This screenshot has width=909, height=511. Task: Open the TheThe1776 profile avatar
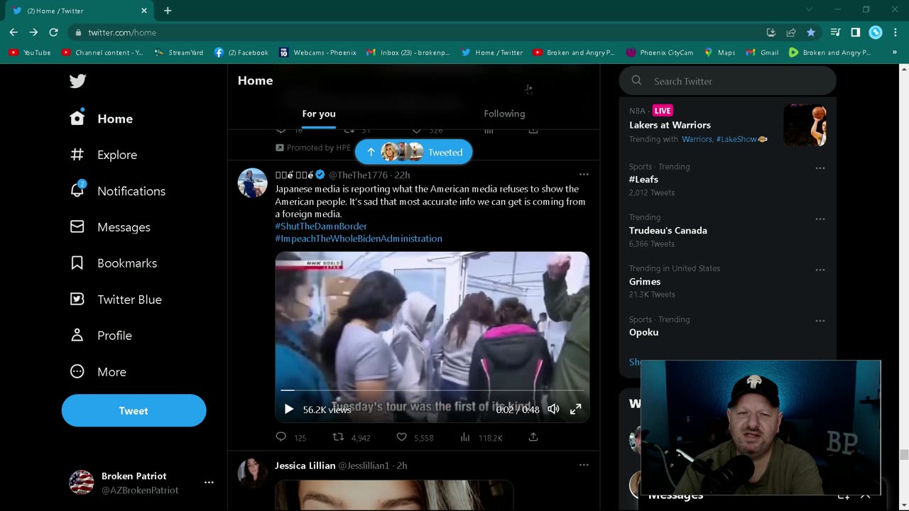click(252, 183)
